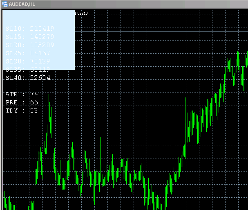Click the SL20: 105209 line
248x210 pixels.
coord(30,45)
